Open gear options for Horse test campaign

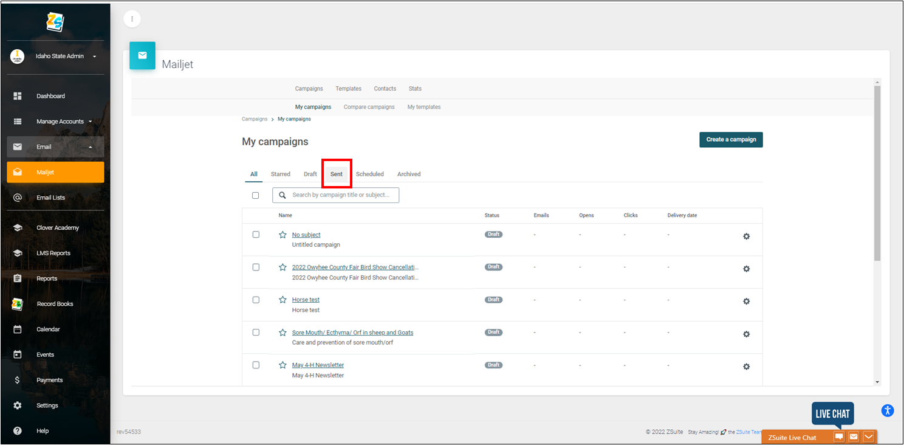747,302
